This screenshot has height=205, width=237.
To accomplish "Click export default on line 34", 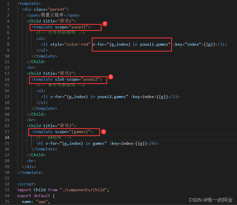I will coord(34,196).
